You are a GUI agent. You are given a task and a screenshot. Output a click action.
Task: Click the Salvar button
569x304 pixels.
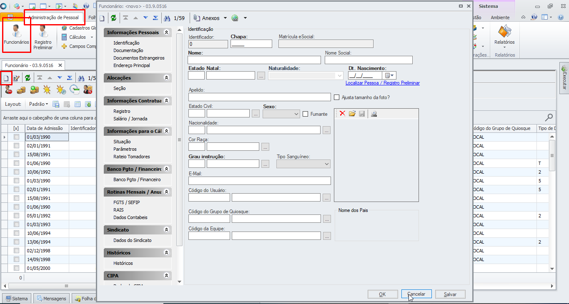pyautogui.click(x=450, y=294)
